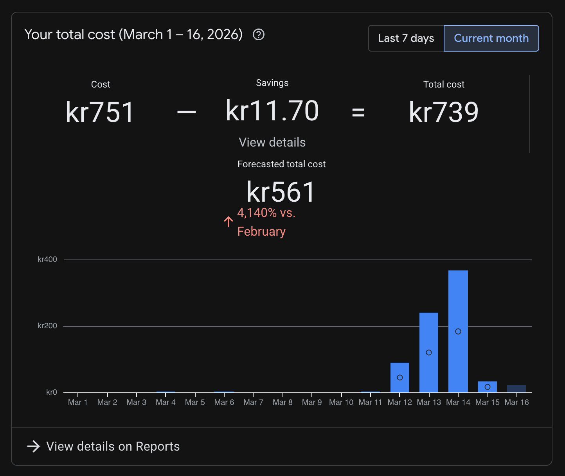Click the kr739 total cost figure
The image size is (565, 476).
[x=444, y=113]
